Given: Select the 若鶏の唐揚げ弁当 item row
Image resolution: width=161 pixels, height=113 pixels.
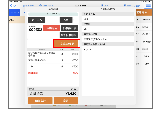Looking at the screenshot, I should 54,60.
